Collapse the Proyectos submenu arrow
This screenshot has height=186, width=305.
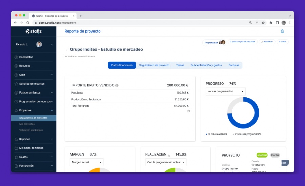coord(52,110)
